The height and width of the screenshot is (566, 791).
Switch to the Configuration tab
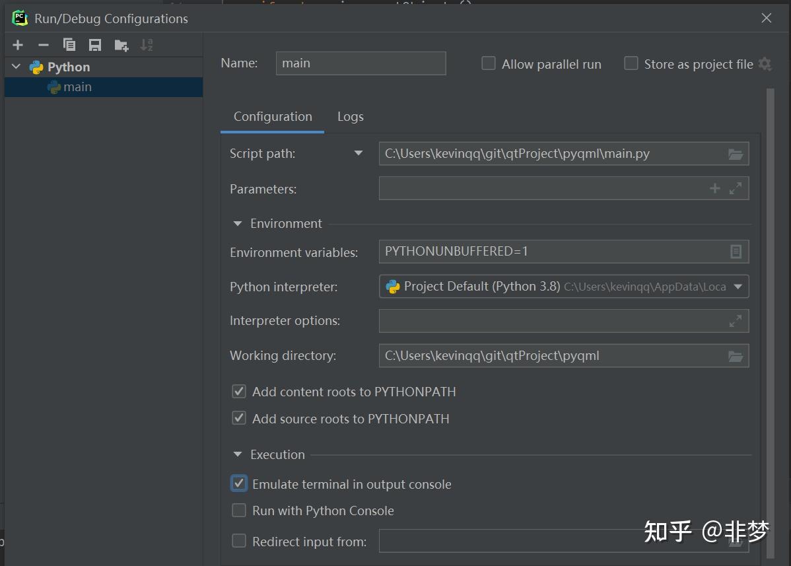(x=272, y=116)
